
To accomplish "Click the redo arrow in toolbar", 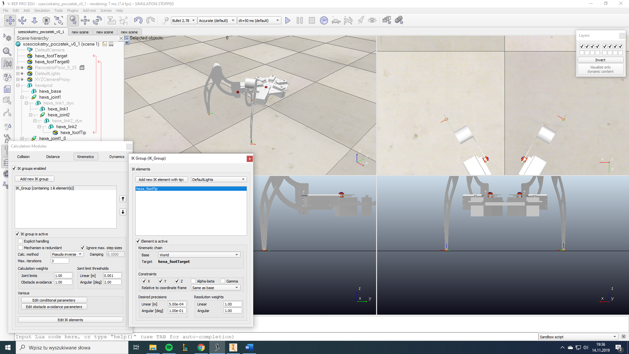I will tap(150, 20).
